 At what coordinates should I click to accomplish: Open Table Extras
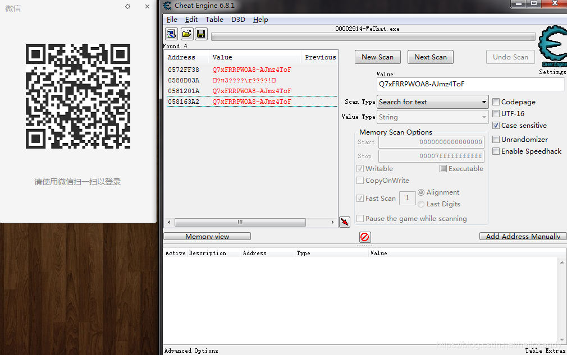[545, 351]
